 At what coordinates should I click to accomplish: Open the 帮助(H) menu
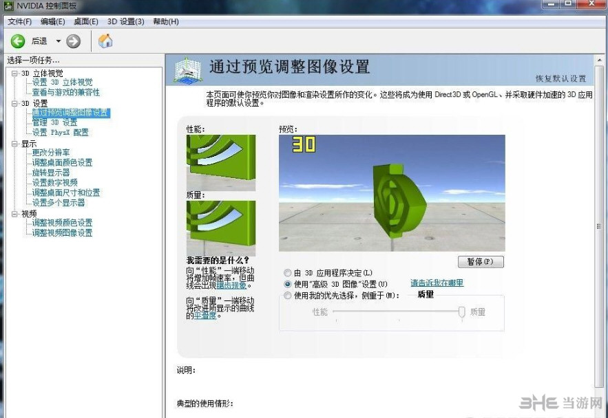[166, 22]
